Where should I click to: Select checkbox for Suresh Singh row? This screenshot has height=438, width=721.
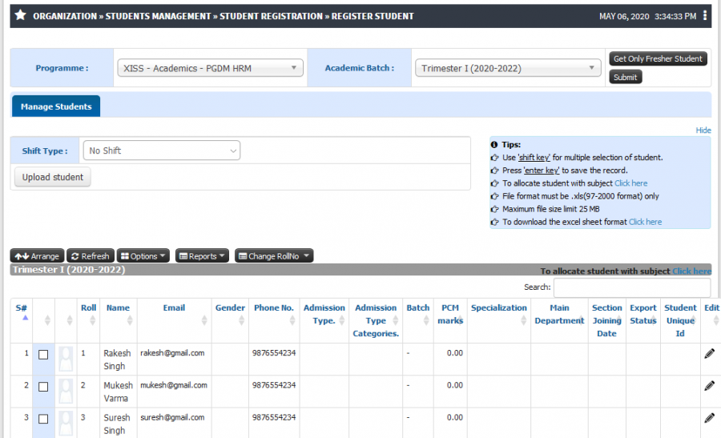[43, 419]
